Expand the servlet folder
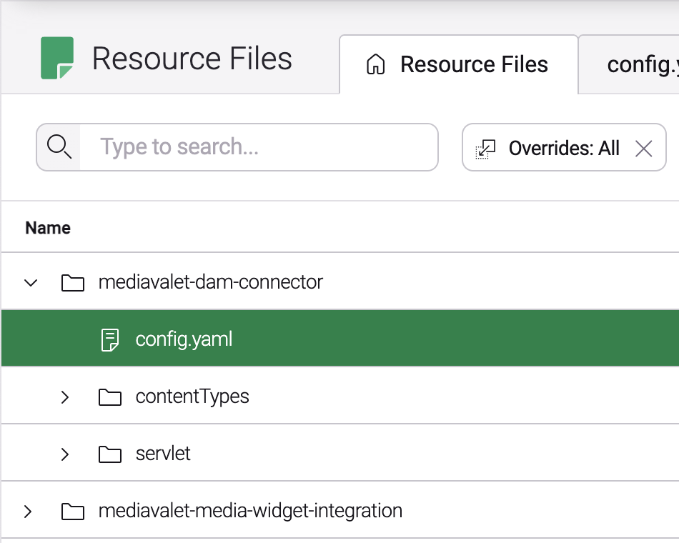The width and height of the screenshot is (679, 543). click(x=65, y=454)
